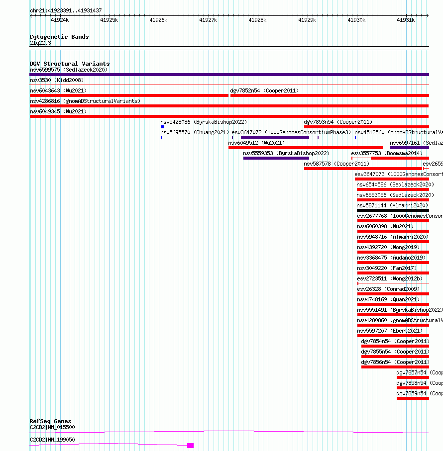This screenshot has width=443, height=451.
Task: Select the C2CD2|NM_199050 gene label
Action: 52,440
